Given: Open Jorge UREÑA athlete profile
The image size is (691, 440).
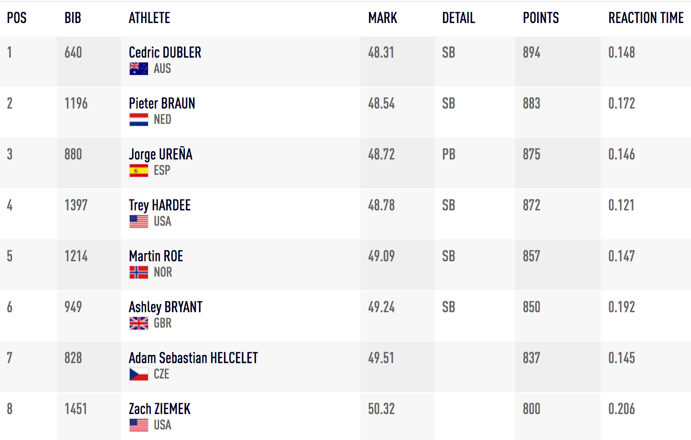Looking at the screenshot, I should (160, 154).
